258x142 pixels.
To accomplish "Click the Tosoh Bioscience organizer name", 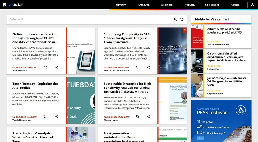I will pyautogui.click(x=22, y=120).
